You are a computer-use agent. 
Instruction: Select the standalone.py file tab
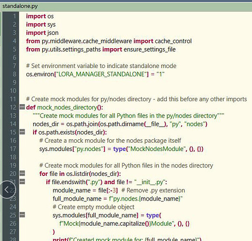[20, 6]
